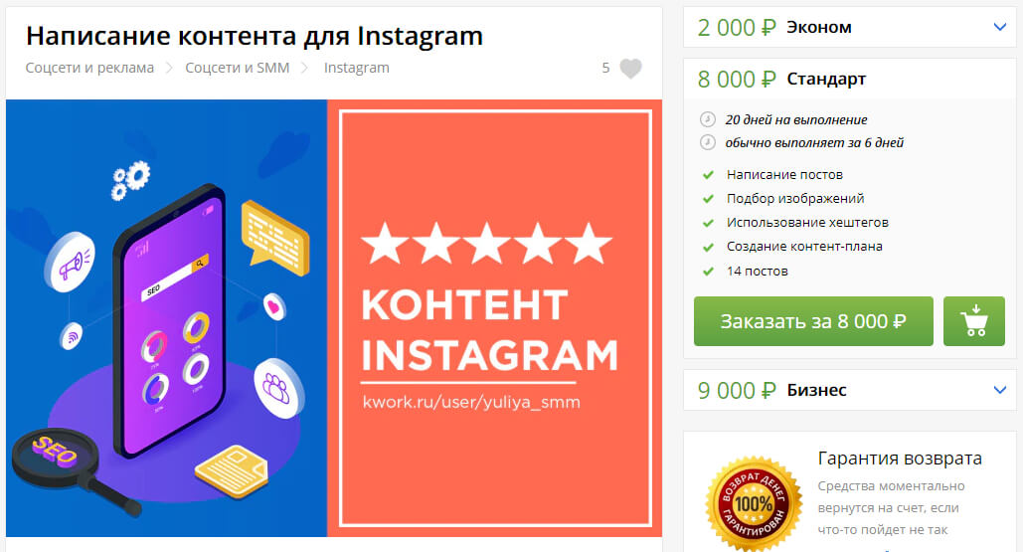Open Соцсети и реклама breadcrumb
The height and width of the screenshot is (552, 1023).
click(89, 68)
